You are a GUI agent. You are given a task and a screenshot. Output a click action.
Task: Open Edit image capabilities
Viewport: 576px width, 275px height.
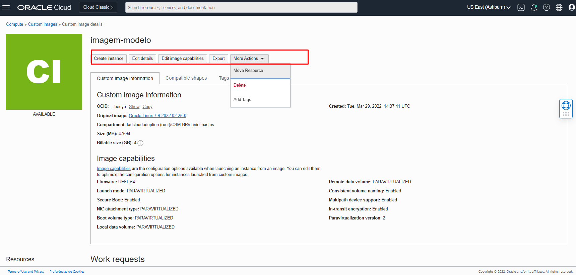[183, 59]
